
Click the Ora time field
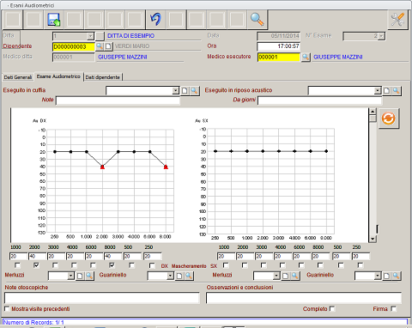[x=278, y=46]
